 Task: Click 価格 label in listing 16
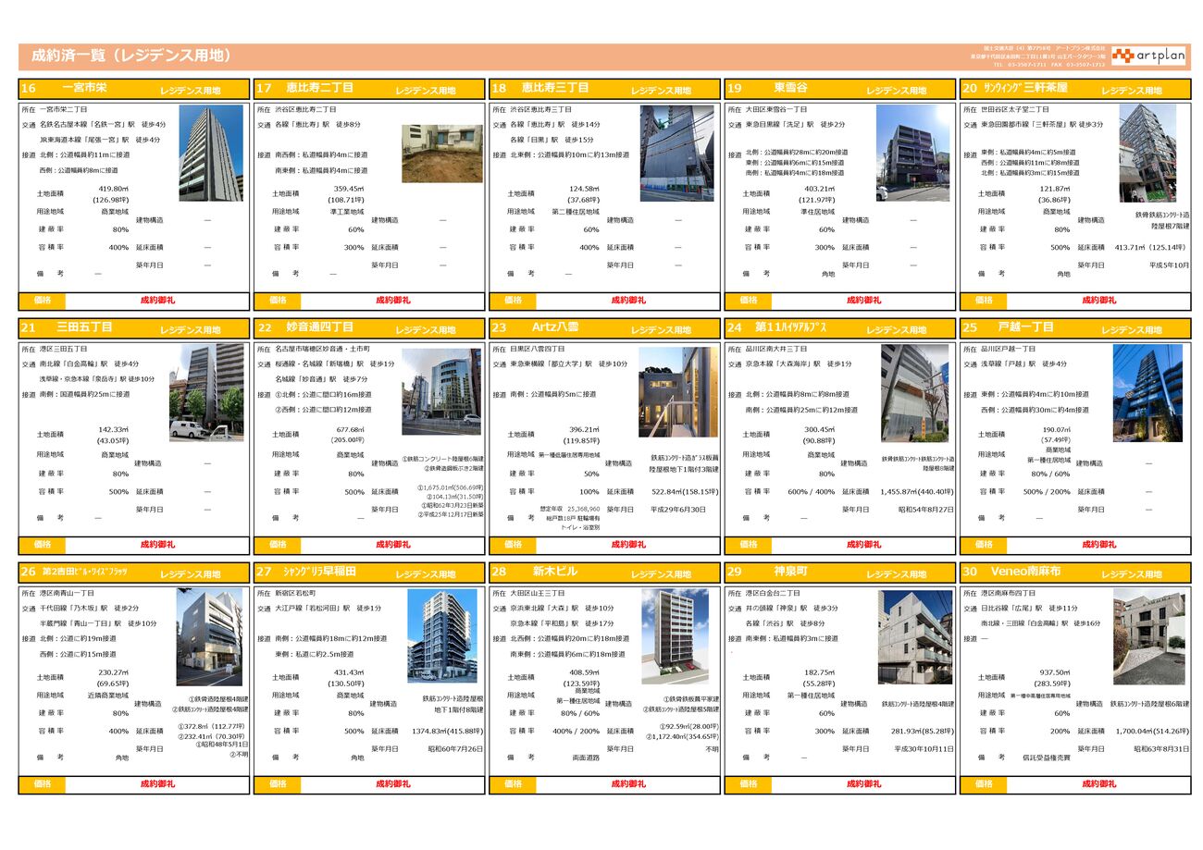[43, 301]
